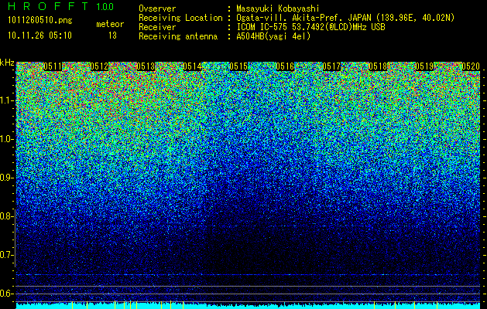This screenshot has width=487, height=309.
Task: Select the meteor count value 13
Action: [x=112, y=36]
